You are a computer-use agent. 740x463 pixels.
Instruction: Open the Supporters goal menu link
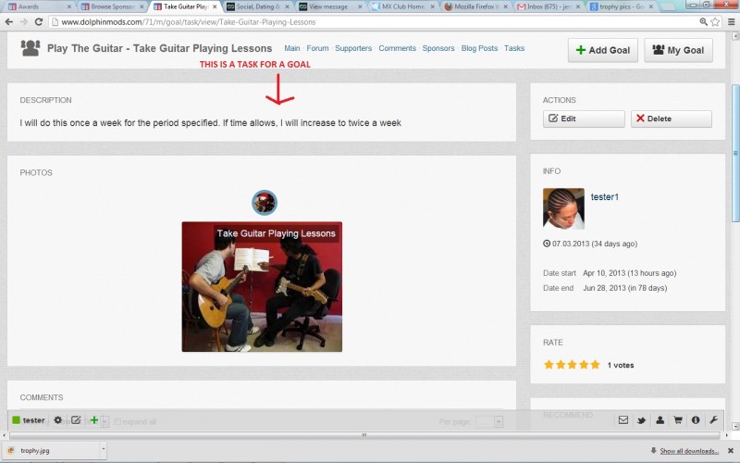point(353,48)
